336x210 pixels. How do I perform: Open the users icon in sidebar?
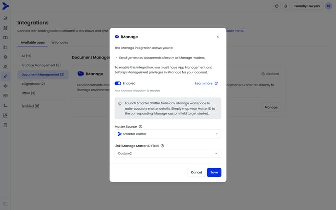click(6, 66)
